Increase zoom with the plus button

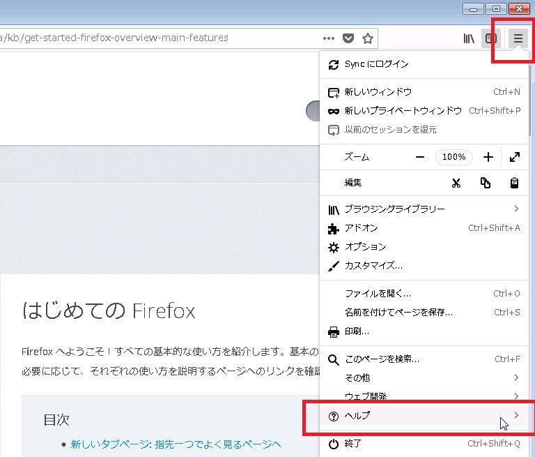coord(488,157)
